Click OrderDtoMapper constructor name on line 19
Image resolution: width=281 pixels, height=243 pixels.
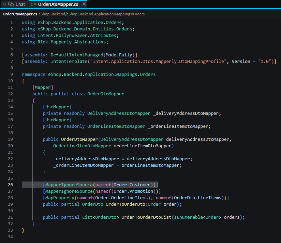coord(79,139)
